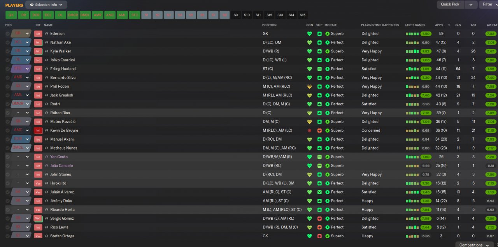The image size is (498, 247).
Task: Click Kyle Walker's Int status icon
Action: [x=38, y=51]
